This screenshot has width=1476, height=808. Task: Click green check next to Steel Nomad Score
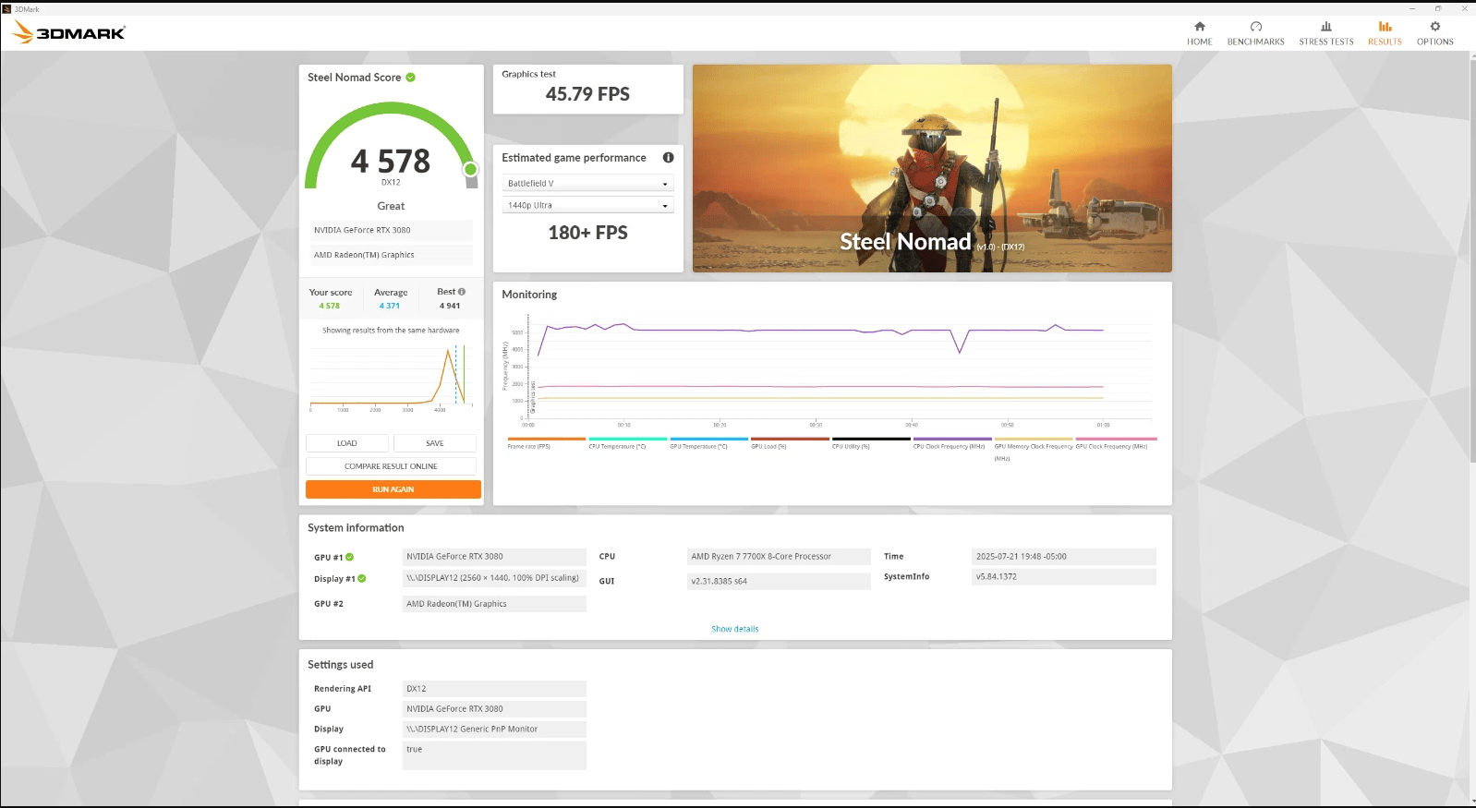point(411,78)
